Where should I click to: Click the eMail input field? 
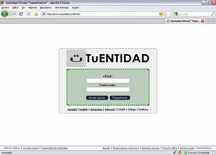click(108, 81)
